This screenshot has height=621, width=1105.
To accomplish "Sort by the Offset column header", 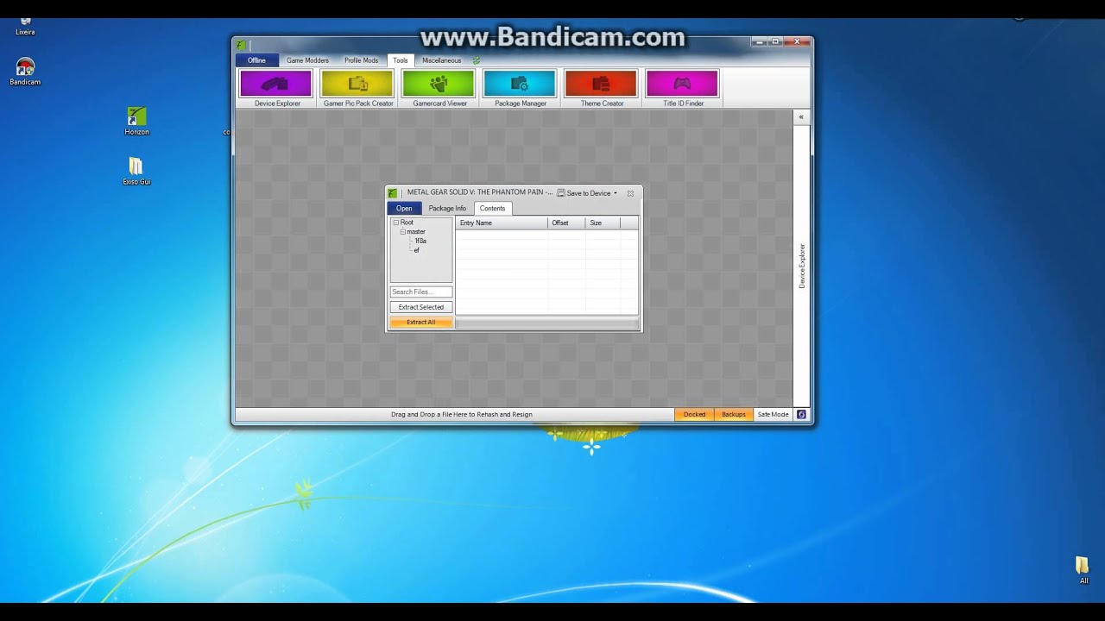I will coord(566,223).
